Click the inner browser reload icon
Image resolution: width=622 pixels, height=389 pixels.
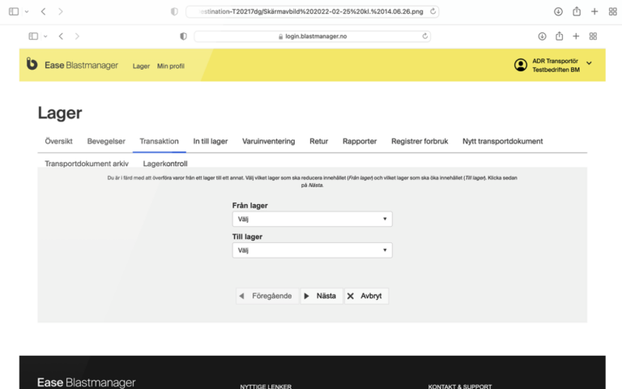(425, 36)
